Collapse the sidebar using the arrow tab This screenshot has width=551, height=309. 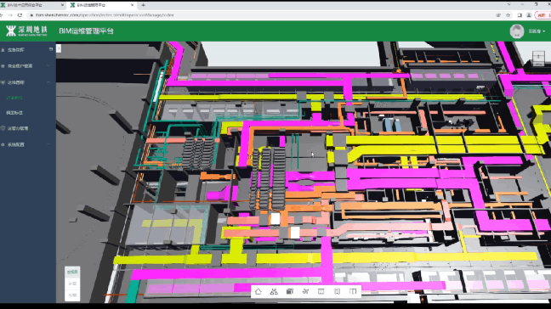[59, 48]
